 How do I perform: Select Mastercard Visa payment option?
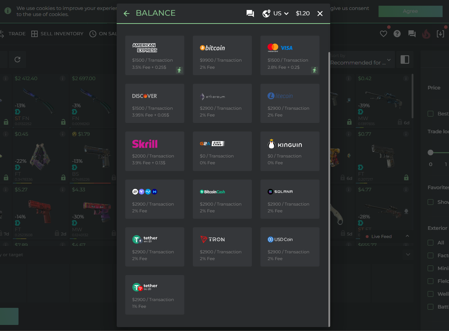click(x=290, y=55)
